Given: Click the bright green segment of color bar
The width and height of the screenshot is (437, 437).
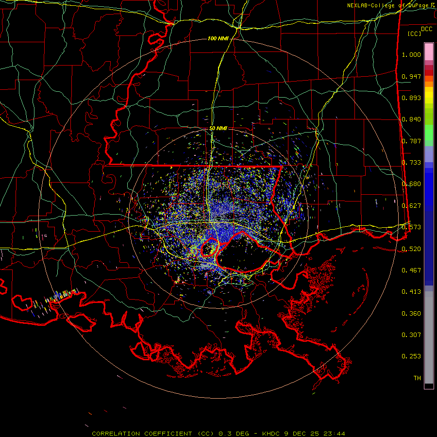Looking at the screenshot, I should click(429, 133).
